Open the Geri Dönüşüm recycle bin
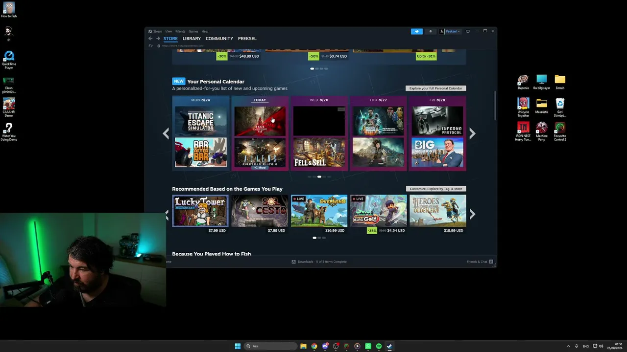 tap(560, 108)
